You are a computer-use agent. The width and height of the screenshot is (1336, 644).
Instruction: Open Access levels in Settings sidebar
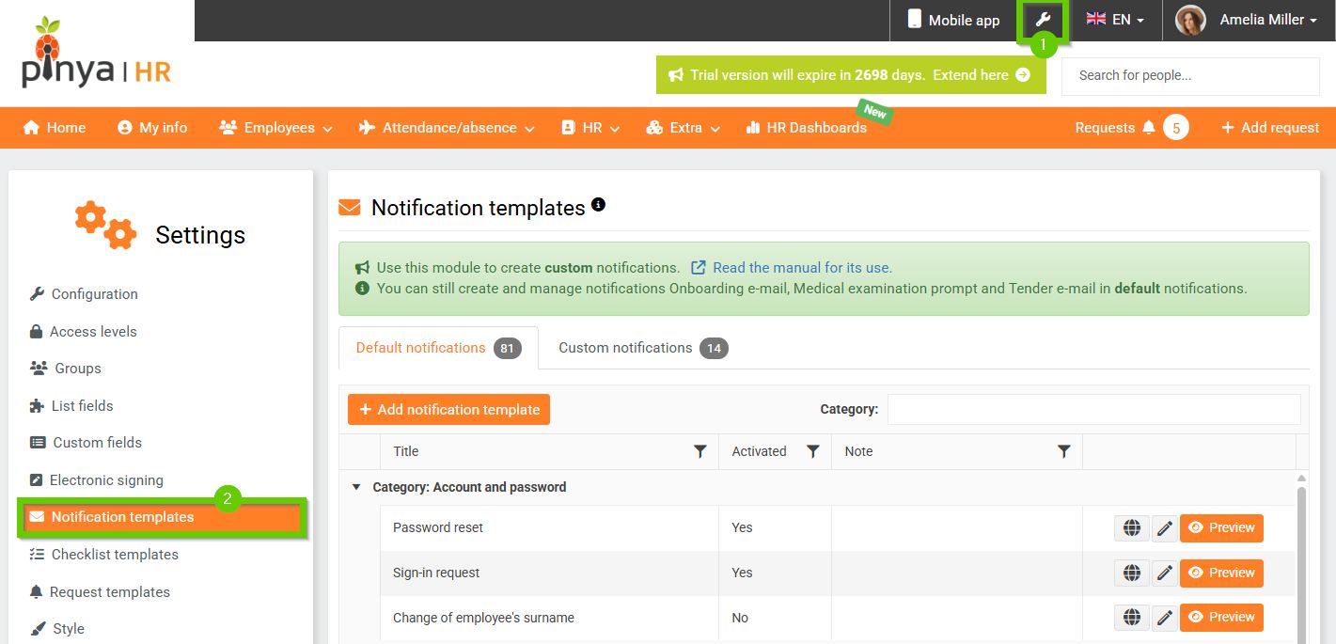click(x=93, y=332)
